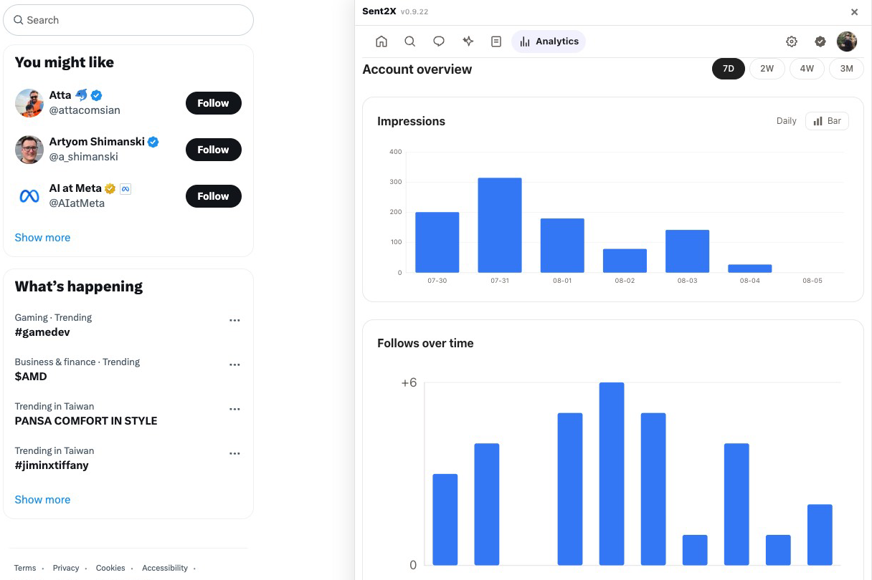Screen dimensions: 872x580
Task: Open Atta's profile avatar
Action: click(x=29, y=103)
